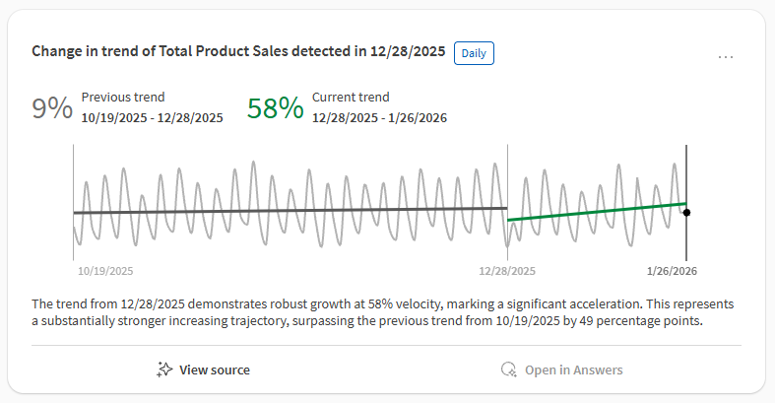Click the Current trend label
This screenshot has width=775, height=403.
click(x=351, y=97)
